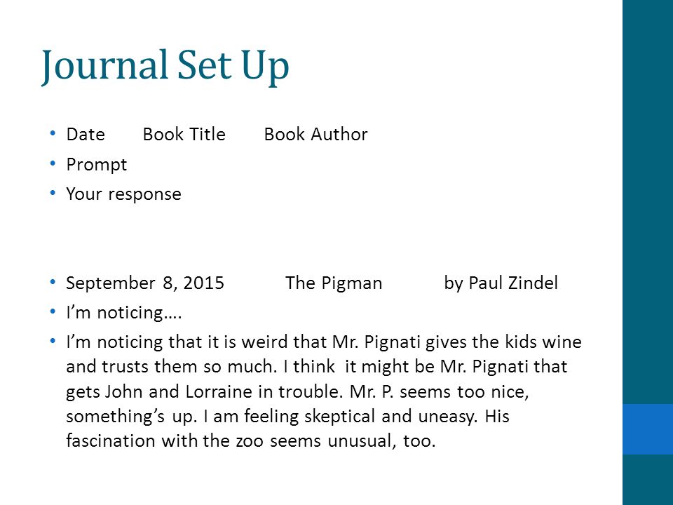
Task: Click the September 8, 2015 date
Action: pos(145,283)
